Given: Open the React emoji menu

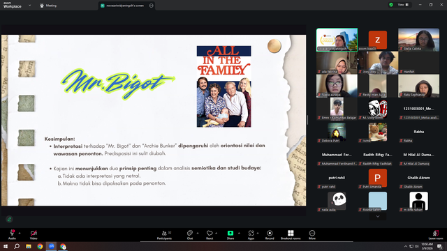Looking at the screenshot, I should pos(210,235).
